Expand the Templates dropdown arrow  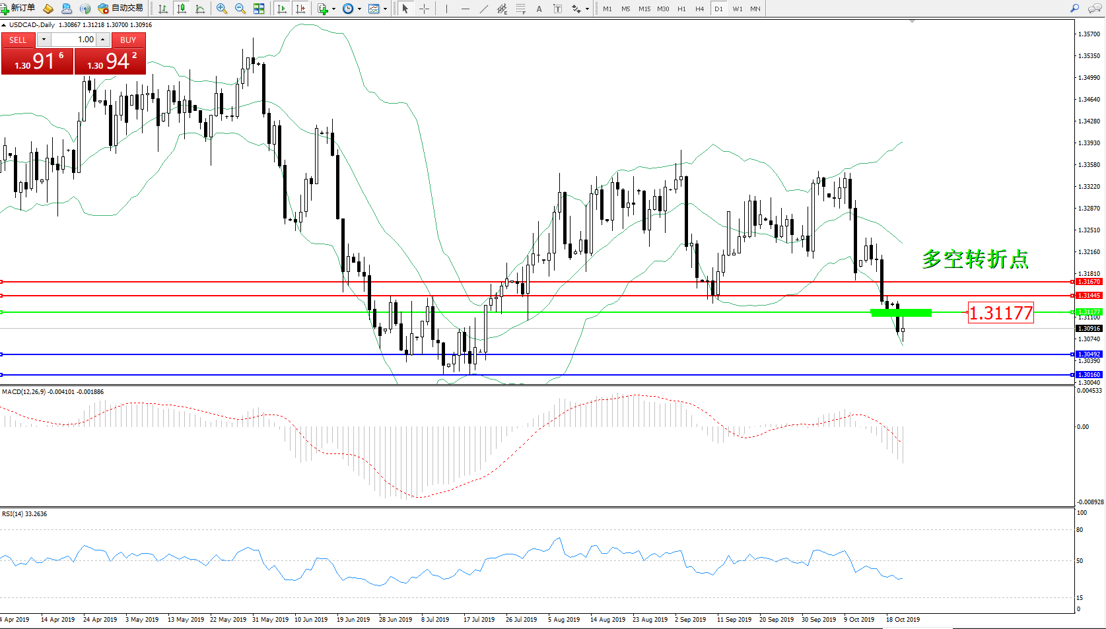[x=385, y=9]
